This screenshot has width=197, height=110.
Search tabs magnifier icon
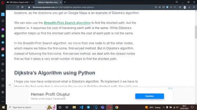[177, 2]
